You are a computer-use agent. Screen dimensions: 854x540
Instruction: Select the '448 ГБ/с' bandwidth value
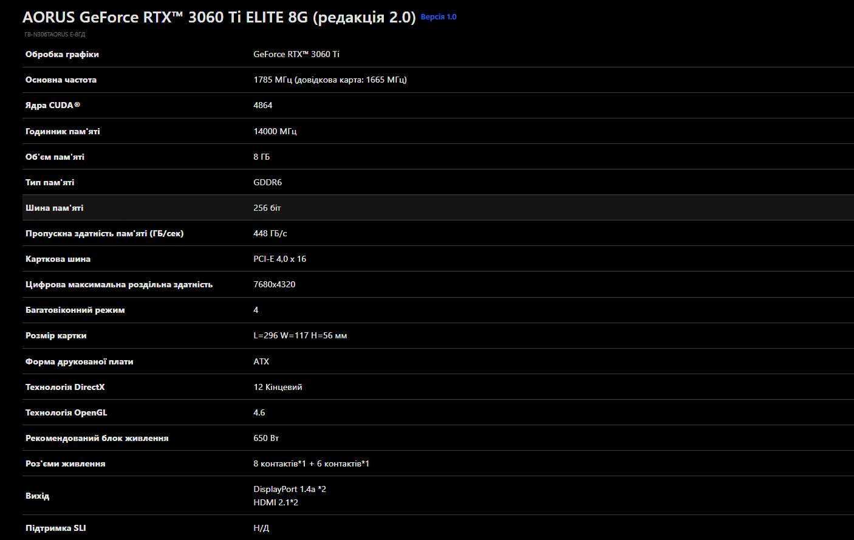coord(270,233)
